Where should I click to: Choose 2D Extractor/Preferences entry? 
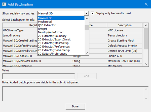coord(61,47)
